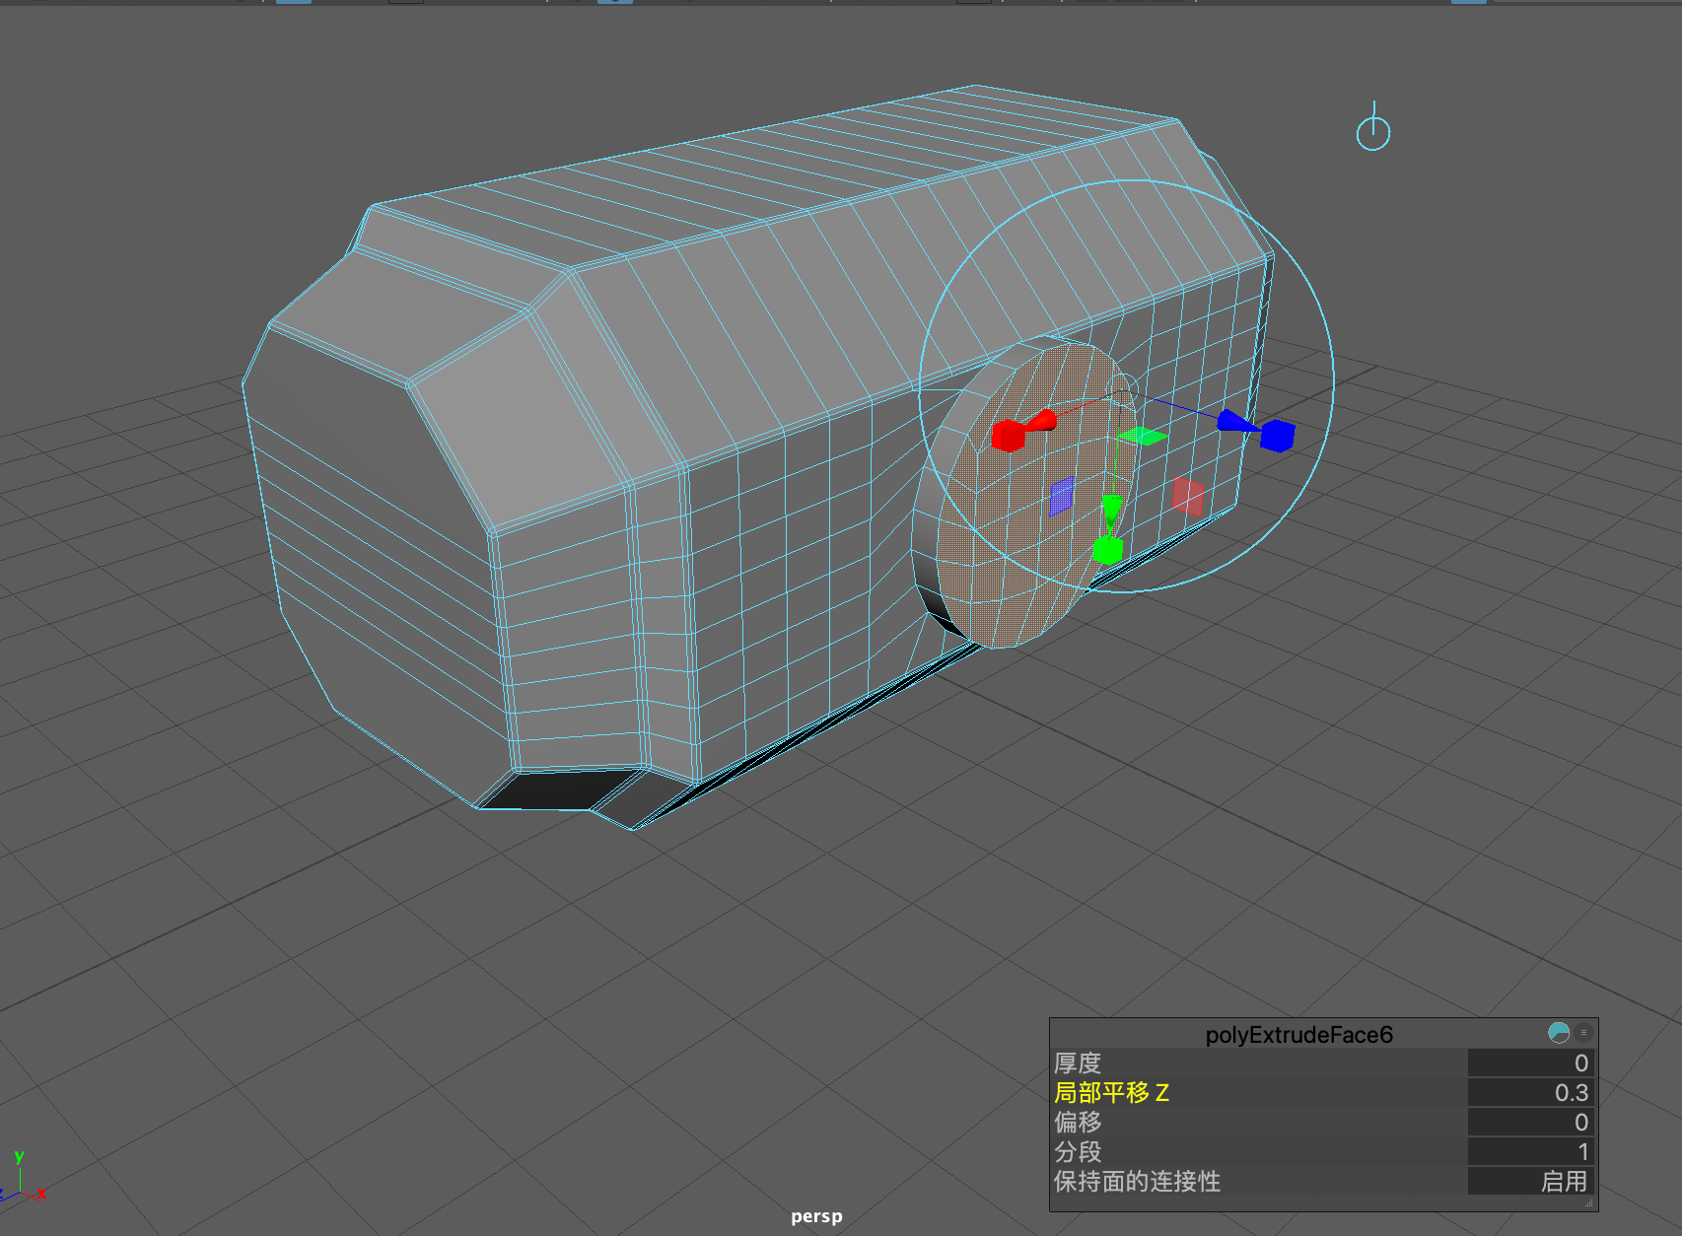Click the 厚度 value field

coord(1530,1063)
